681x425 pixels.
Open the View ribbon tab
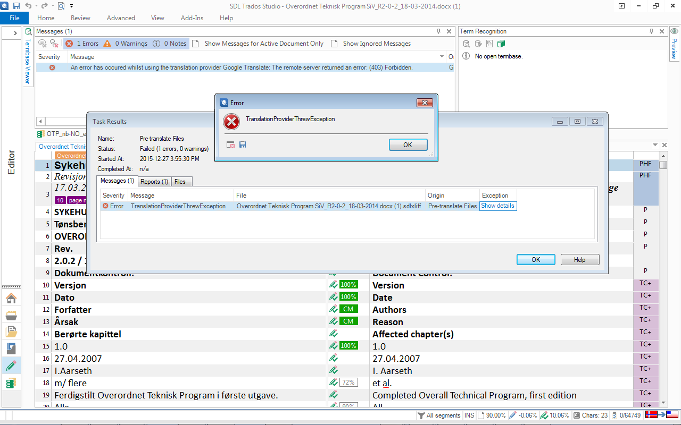coord(157,18)
